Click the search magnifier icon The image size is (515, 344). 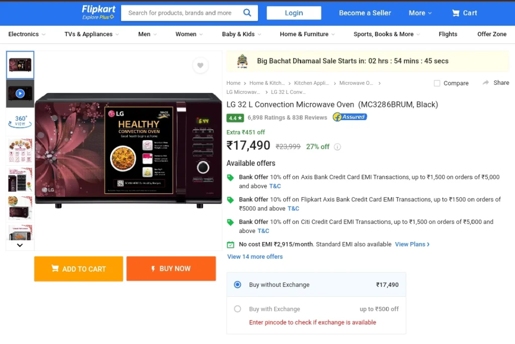[247, 13]
